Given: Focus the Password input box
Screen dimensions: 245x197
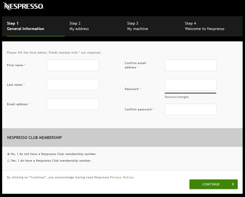Looking at the screenshot, I should pos(190,85).
